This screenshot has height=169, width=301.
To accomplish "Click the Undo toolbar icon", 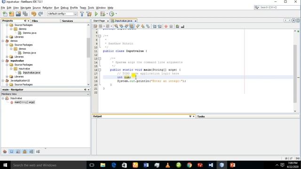I will pos(34,14).
